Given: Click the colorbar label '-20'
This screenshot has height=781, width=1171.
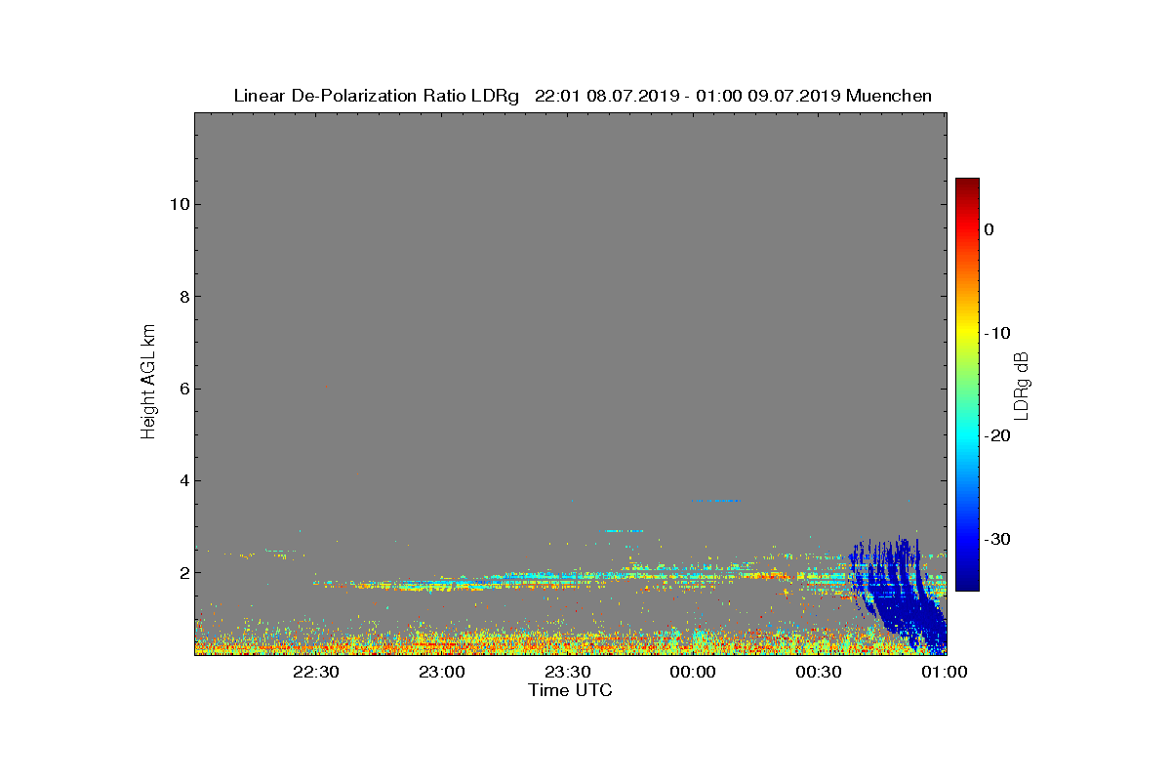Looking at the screenshot, I should point(996,435).
